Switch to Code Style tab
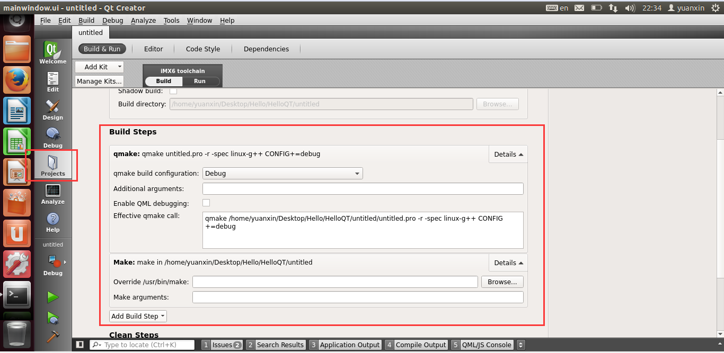724x353 pixels. click(x=203, y=49)
